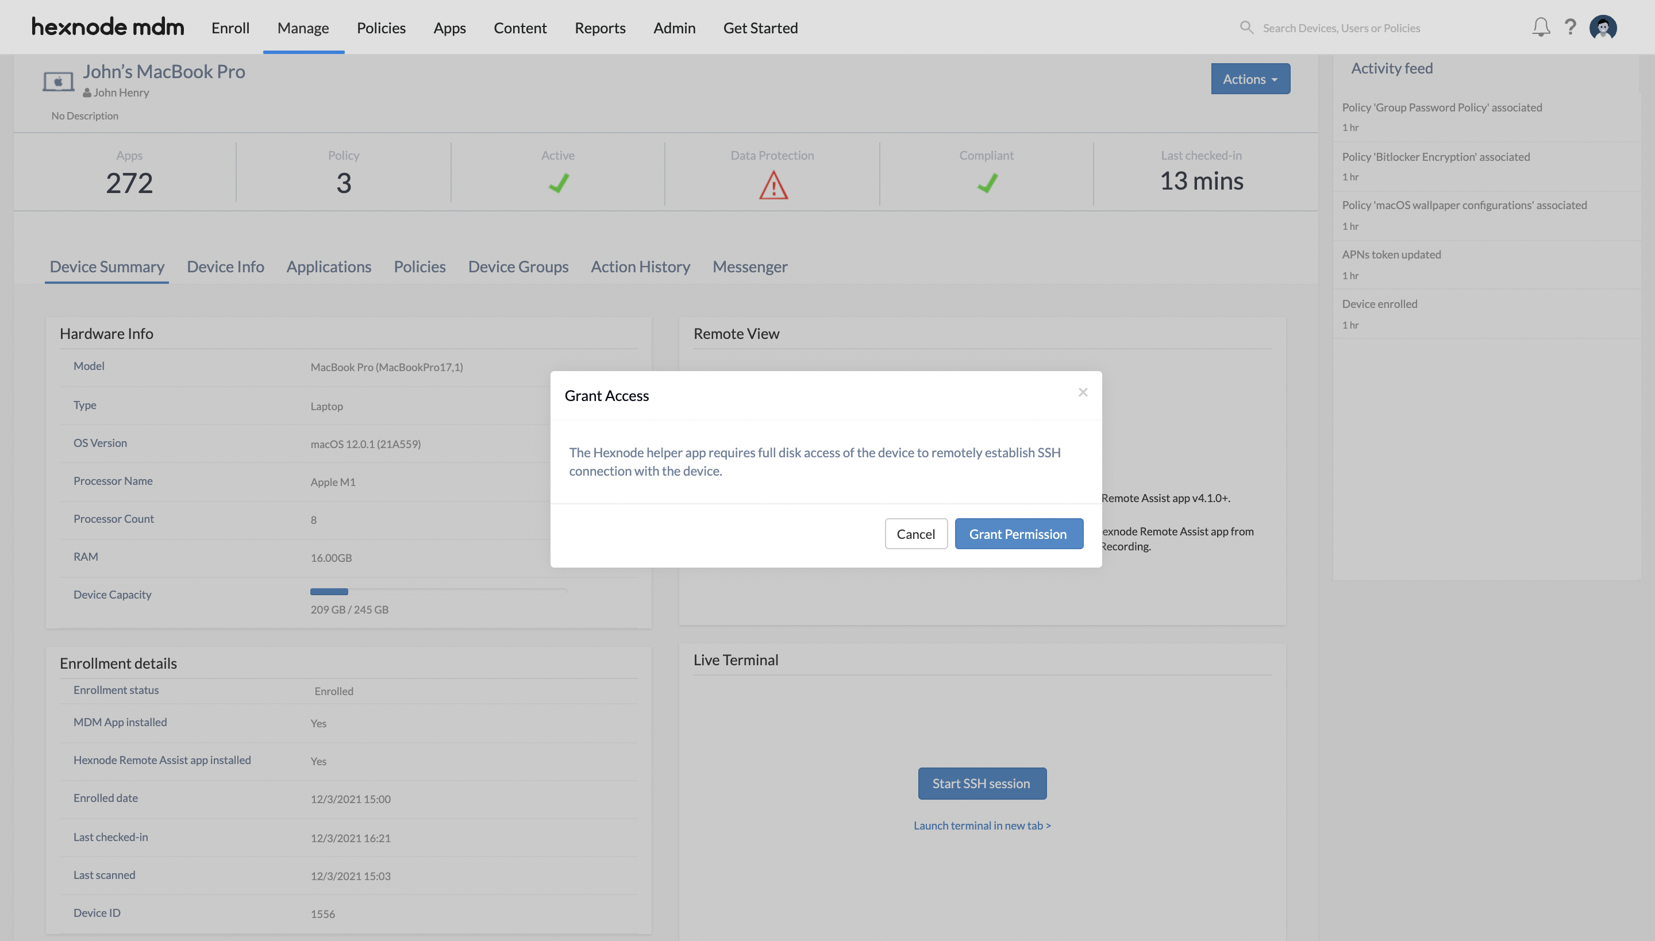The image size is (1655, 941).
Task: Click John's MacBook Pro device title
Action: click(x=164, y=71)
